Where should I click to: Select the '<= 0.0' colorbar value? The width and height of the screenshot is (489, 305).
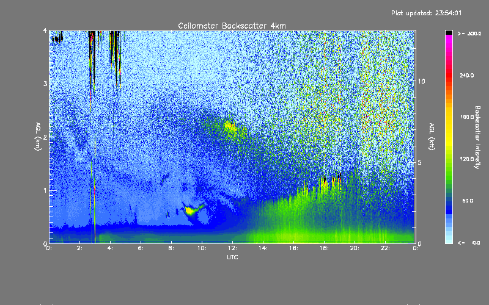pyautogui.click(x=469, y=243)
